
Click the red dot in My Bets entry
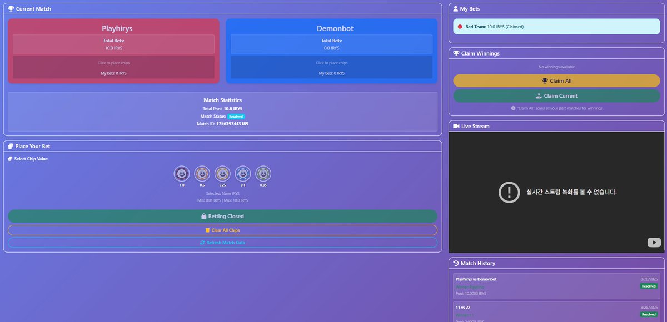(x=460, y=27)
